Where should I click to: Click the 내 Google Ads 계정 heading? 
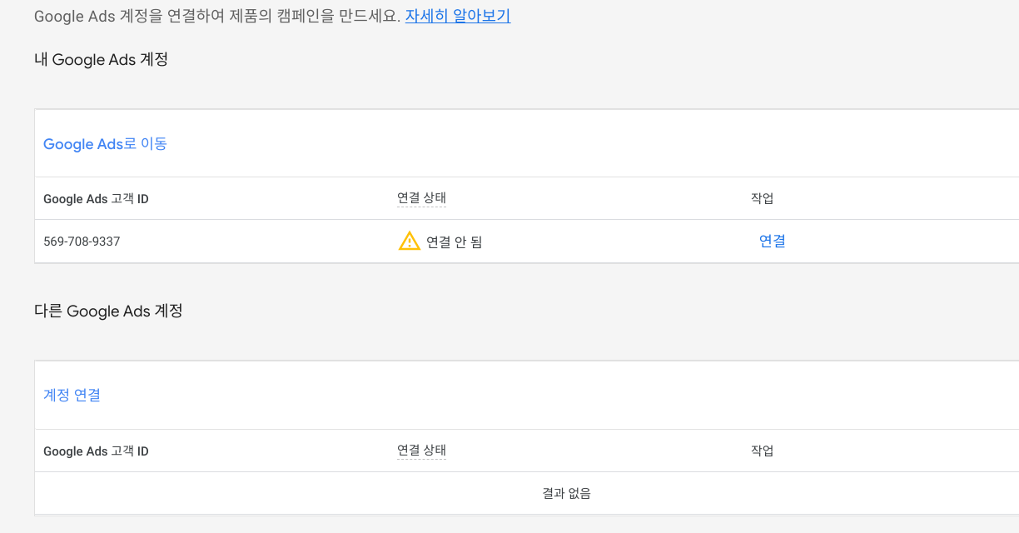(x=102, y=59)
